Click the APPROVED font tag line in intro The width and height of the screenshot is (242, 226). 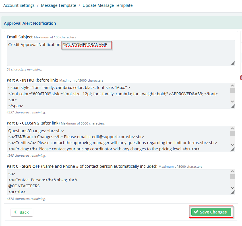pos(113,94)
